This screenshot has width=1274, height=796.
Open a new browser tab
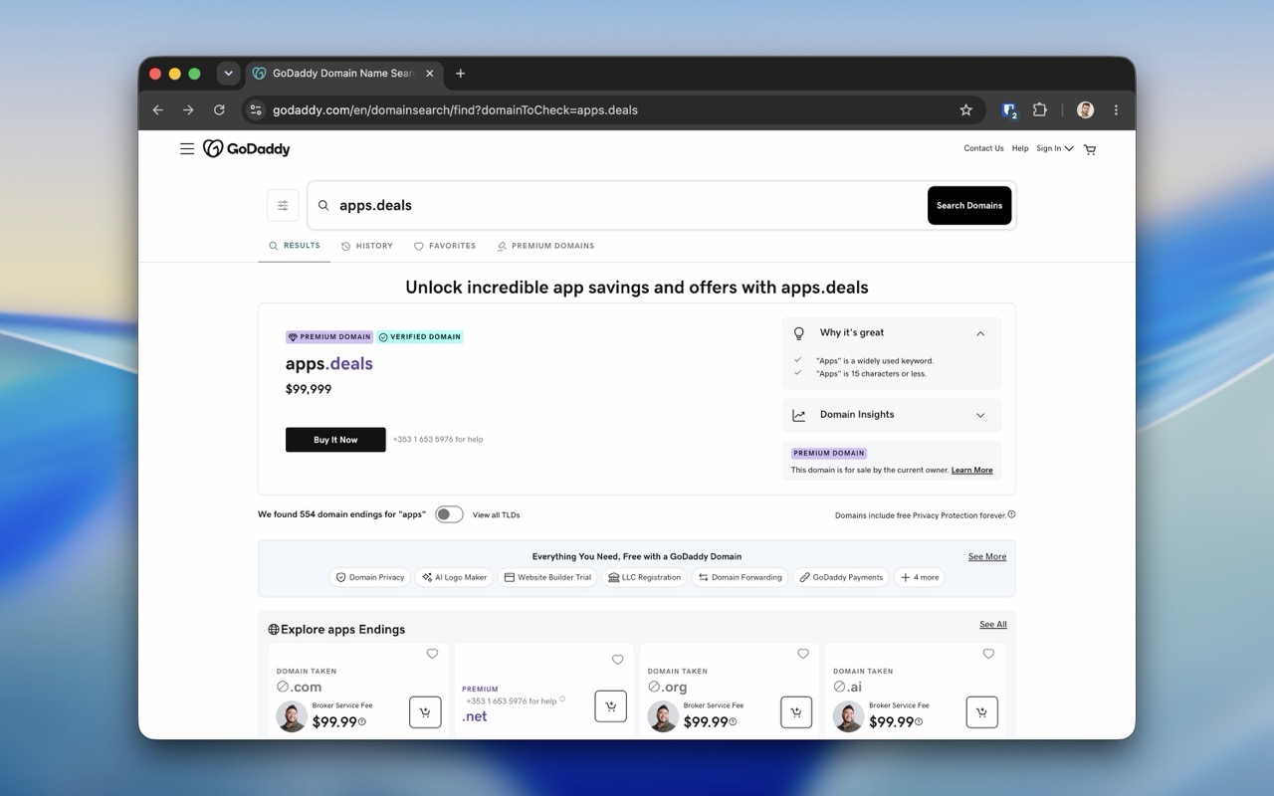coord(460,74)
